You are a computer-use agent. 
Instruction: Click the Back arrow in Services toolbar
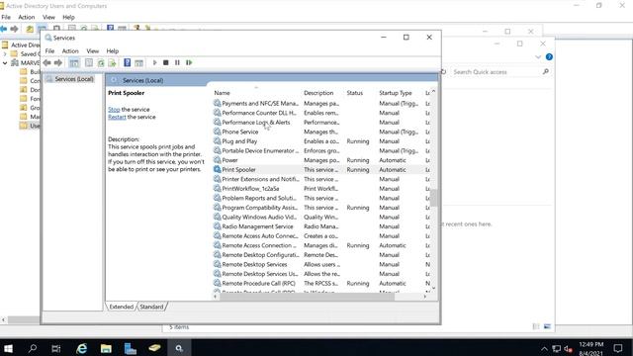coord(46,62)
